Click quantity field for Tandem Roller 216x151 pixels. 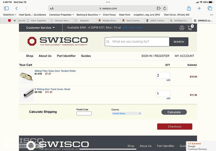tap(163, 75)
